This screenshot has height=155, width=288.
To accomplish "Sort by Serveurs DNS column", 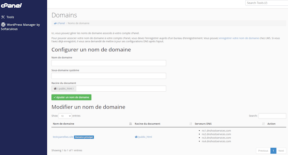I will [x=230, y=124].
